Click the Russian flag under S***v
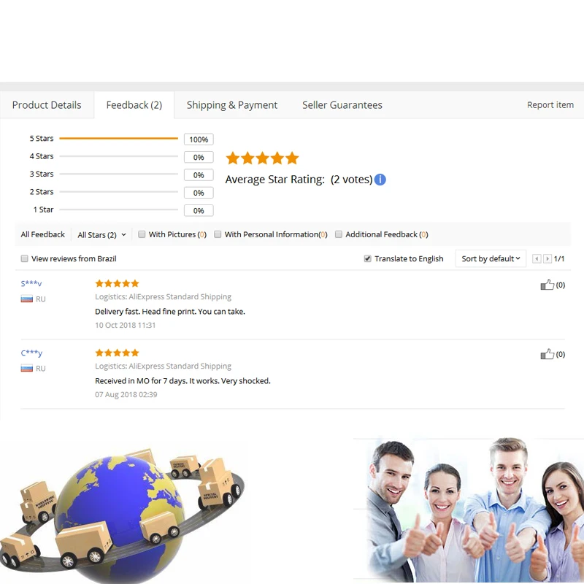The height and width of the screenshot is (584, 584). (x=27, y=299)
